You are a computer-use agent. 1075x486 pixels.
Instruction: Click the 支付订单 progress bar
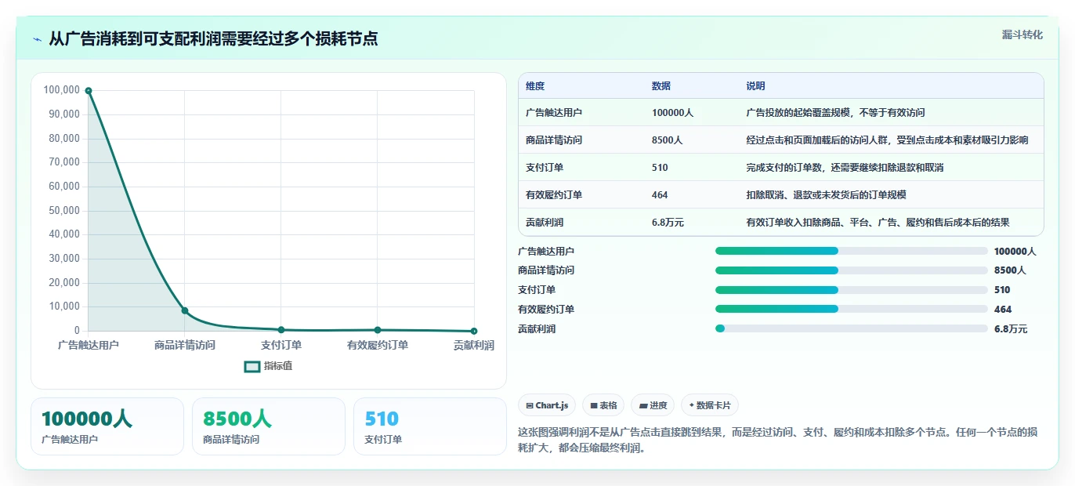tap(851, 290)
